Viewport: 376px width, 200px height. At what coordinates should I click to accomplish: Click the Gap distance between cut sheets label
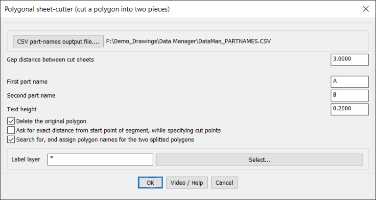50,60
